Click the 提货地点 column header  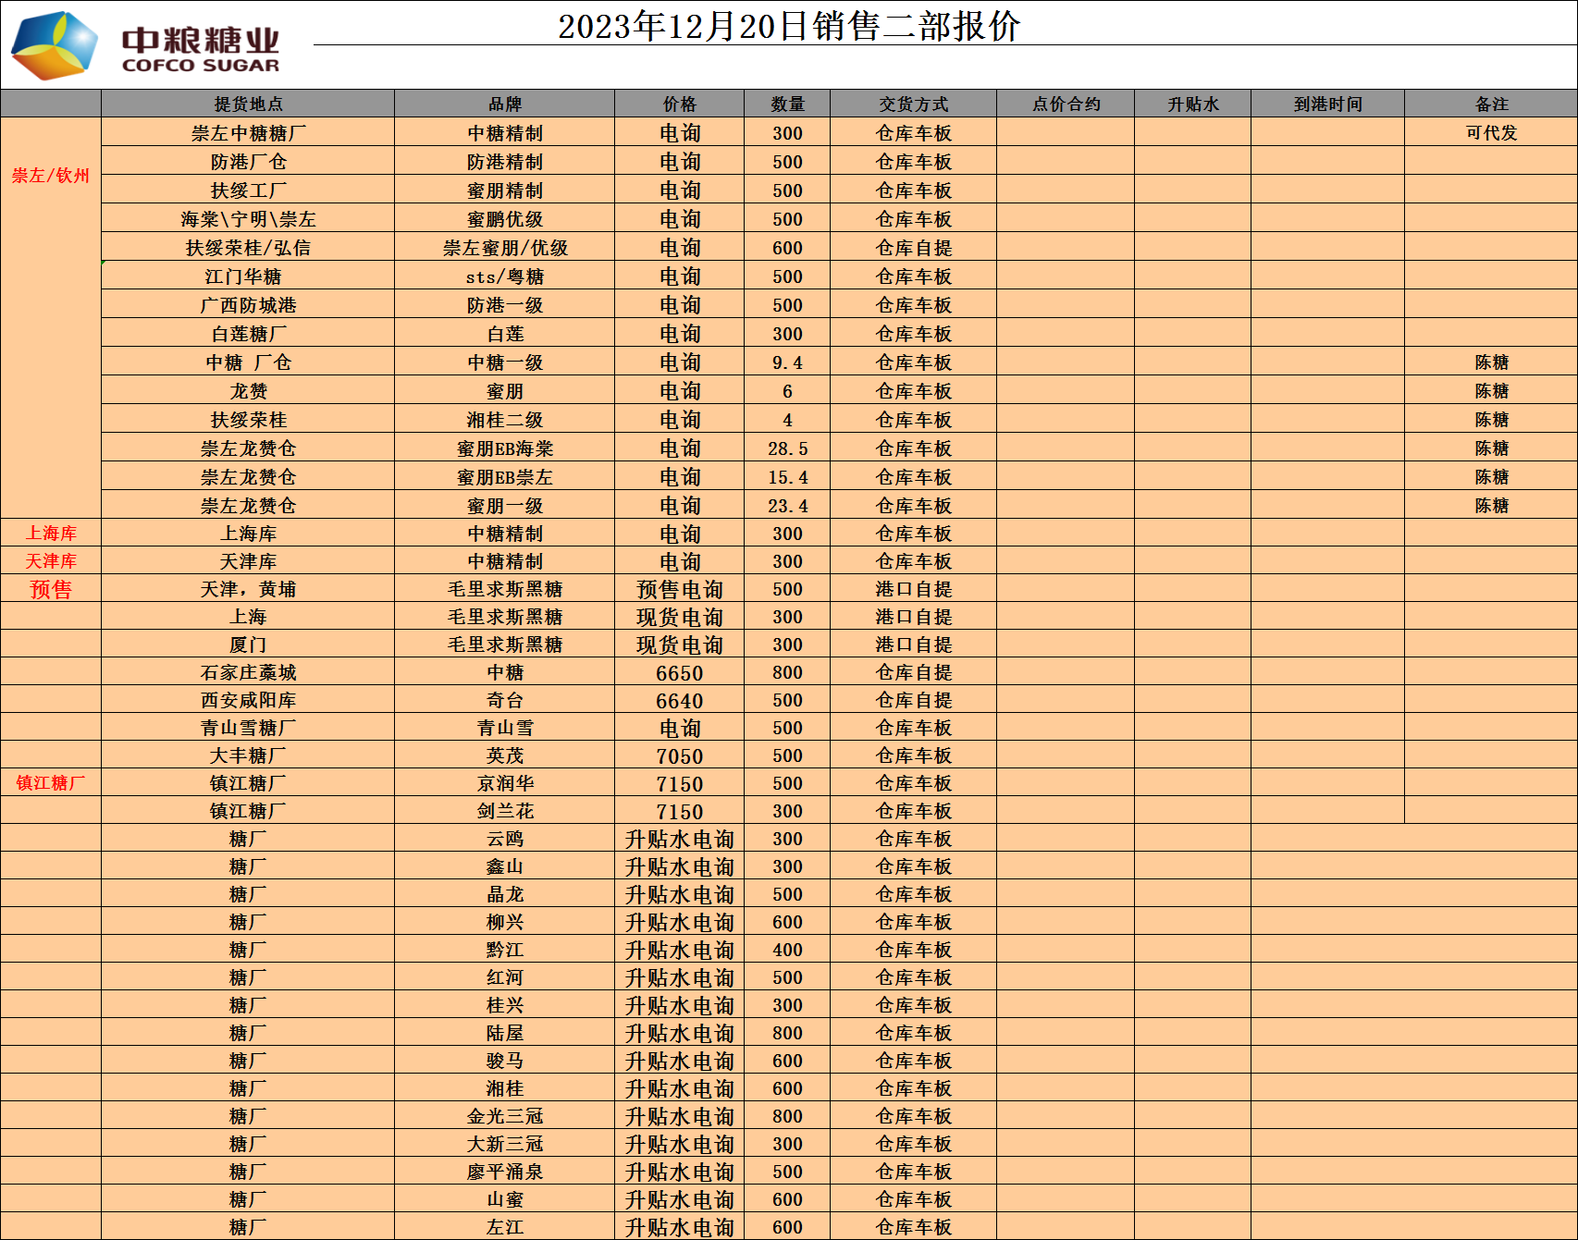(x=248, y=104)
